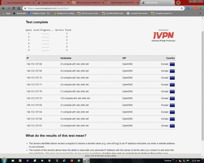This screenshot has width=204, height=163.
Task: Click OpenDNS in 146.112.137.70 row
Action: (x=127, y=92)
